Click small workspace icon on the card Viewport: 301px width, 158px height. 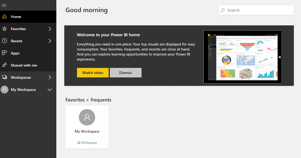click(79, 143)
